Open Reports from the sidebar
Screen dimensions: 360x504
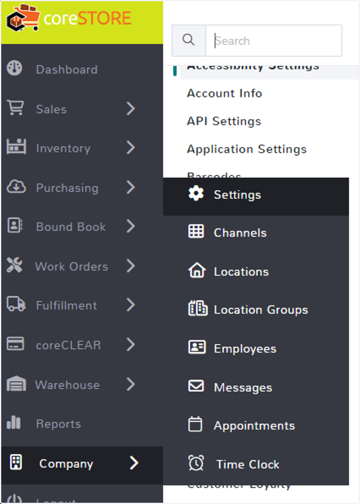click(58, 424)
